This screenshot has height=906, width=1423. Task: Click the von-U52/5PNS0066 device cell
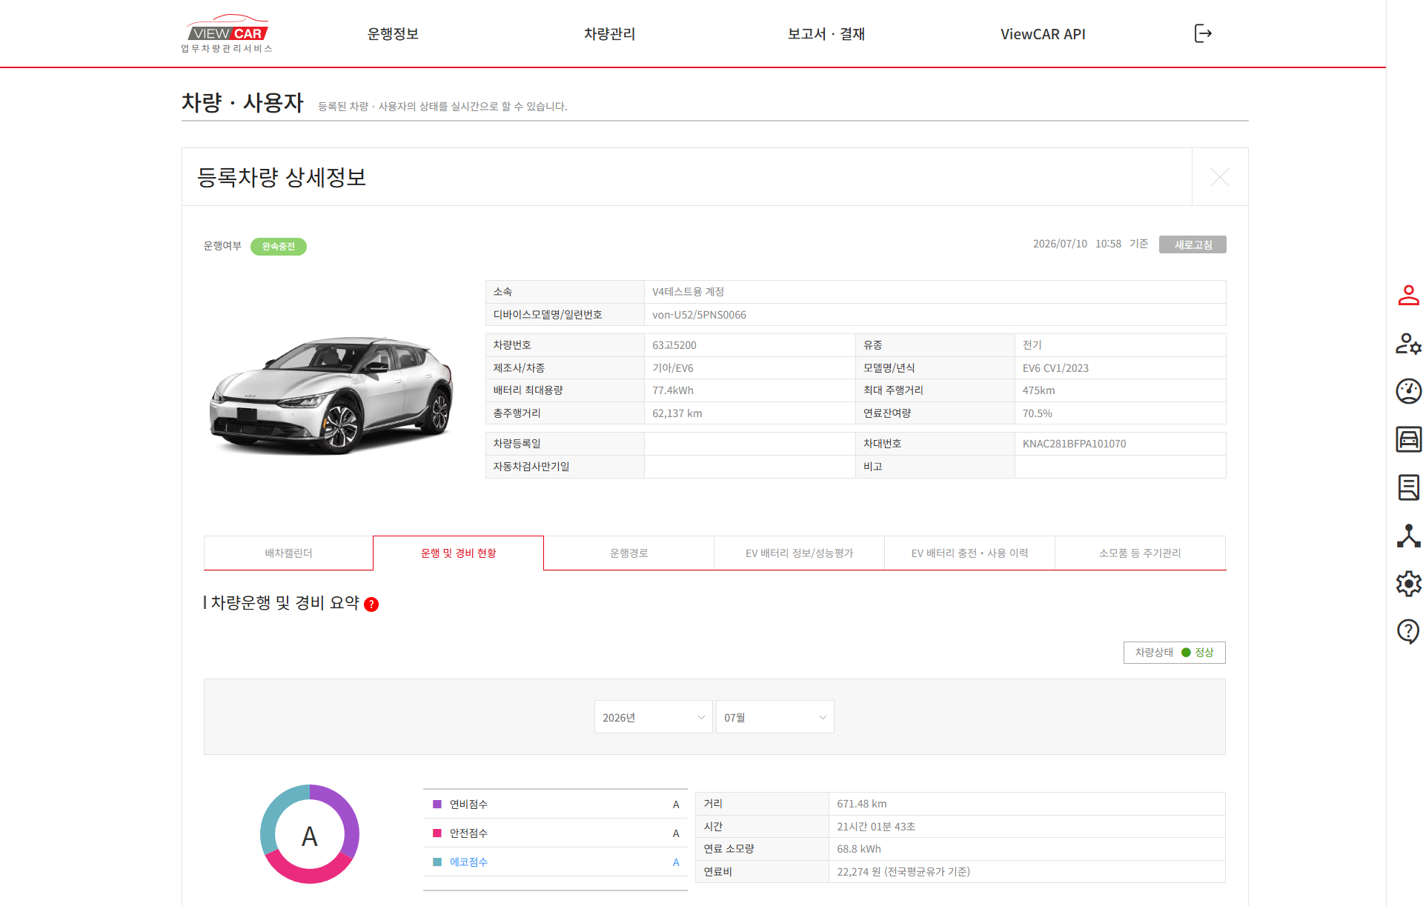click(x=935, y=315)
